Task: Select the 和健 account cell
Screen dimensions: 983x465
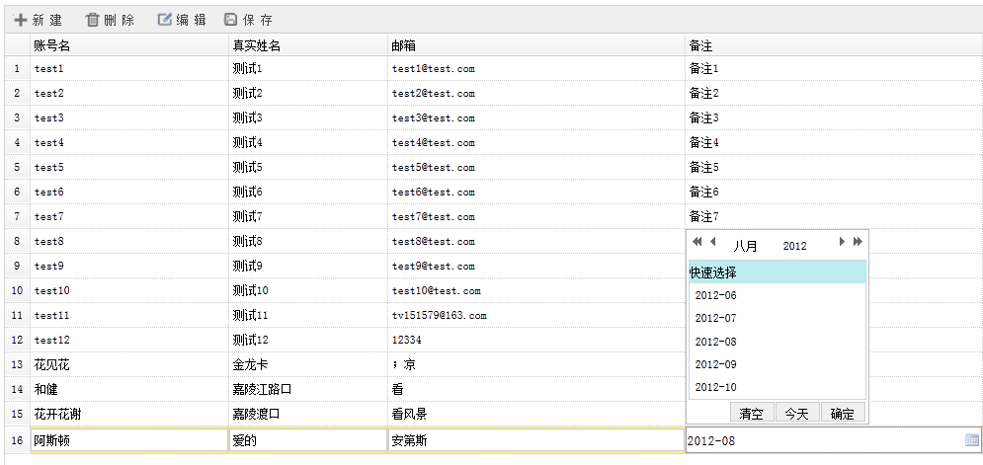Action: tap(129, 389)
